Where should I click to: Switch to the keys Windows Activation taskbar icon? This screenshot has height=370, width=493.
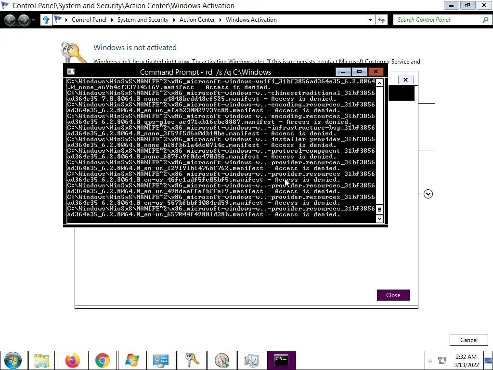tap(192, 360)
